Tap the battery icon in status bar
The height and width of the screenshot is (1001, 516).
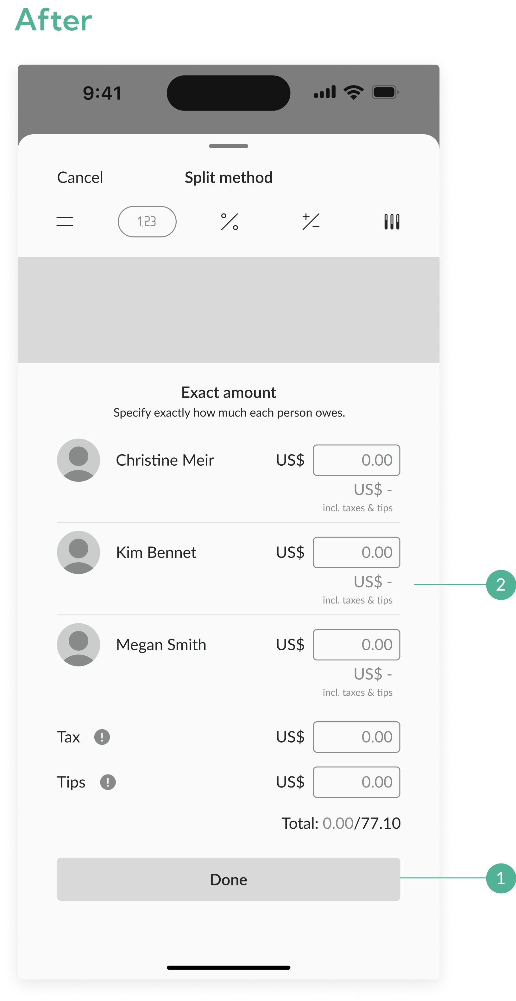pyautogui.click(x=385, y=92)
